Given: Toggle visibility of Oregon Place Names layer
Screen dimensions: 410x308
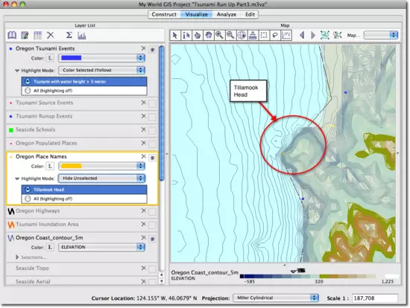Looking at the screenshot, I should pyautogui.click(x=152, y=158).
